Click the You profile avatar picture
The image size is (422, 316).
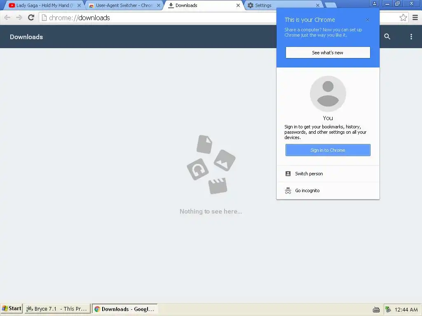328,93
